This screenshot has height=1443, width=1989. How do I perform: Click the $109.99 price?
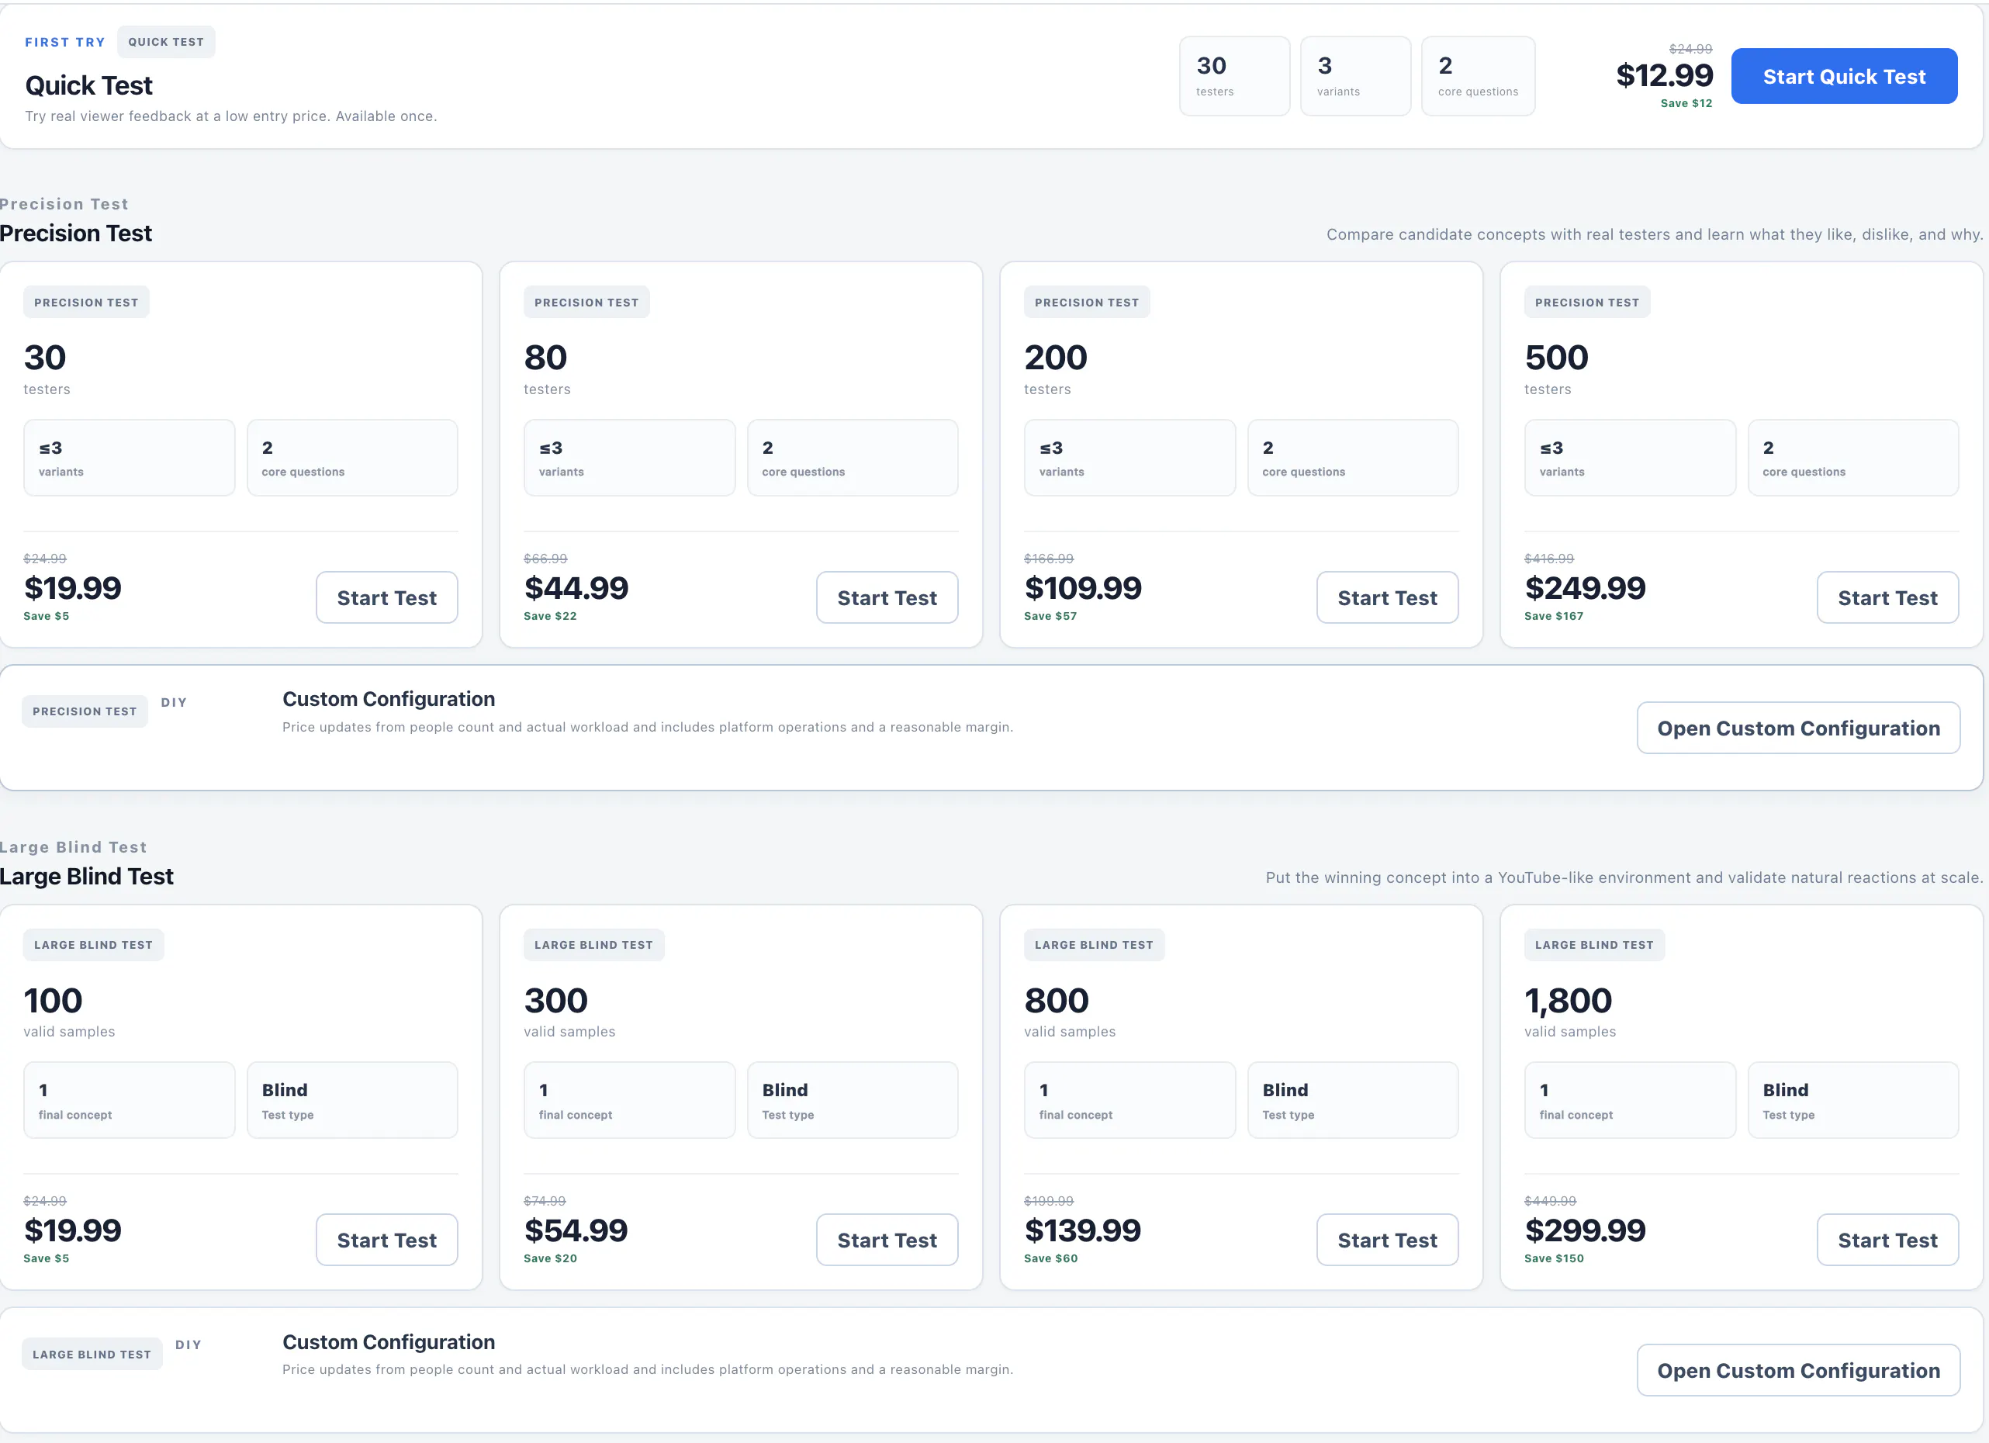[x=1082, y=588]
